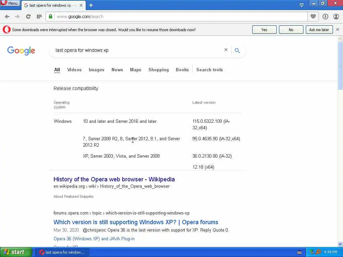
Task: Click the address bar showing google.com/search
Action: pos(176,17)
